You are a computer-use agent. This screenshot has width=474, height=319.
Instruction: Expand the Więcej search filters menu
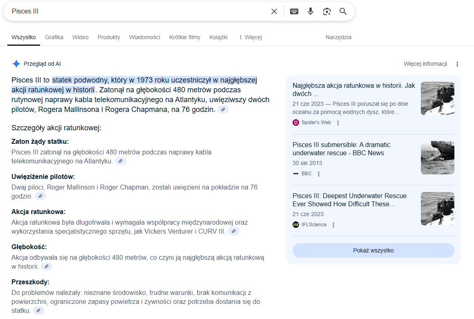(x=250, y=37)
